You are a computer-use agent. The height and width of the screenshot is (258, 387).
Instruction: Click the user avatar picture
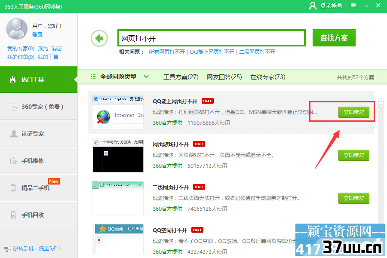tap(17, 29)
